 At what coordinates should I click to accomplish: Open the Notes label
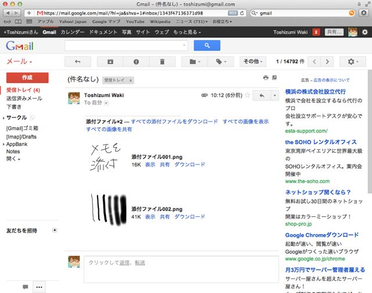[13, 151]
